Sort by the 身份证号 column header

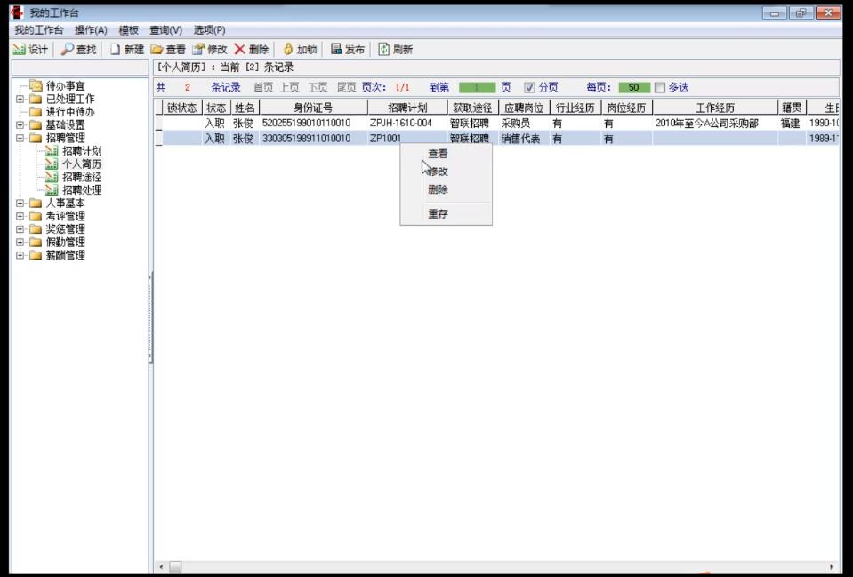point(313,108)
